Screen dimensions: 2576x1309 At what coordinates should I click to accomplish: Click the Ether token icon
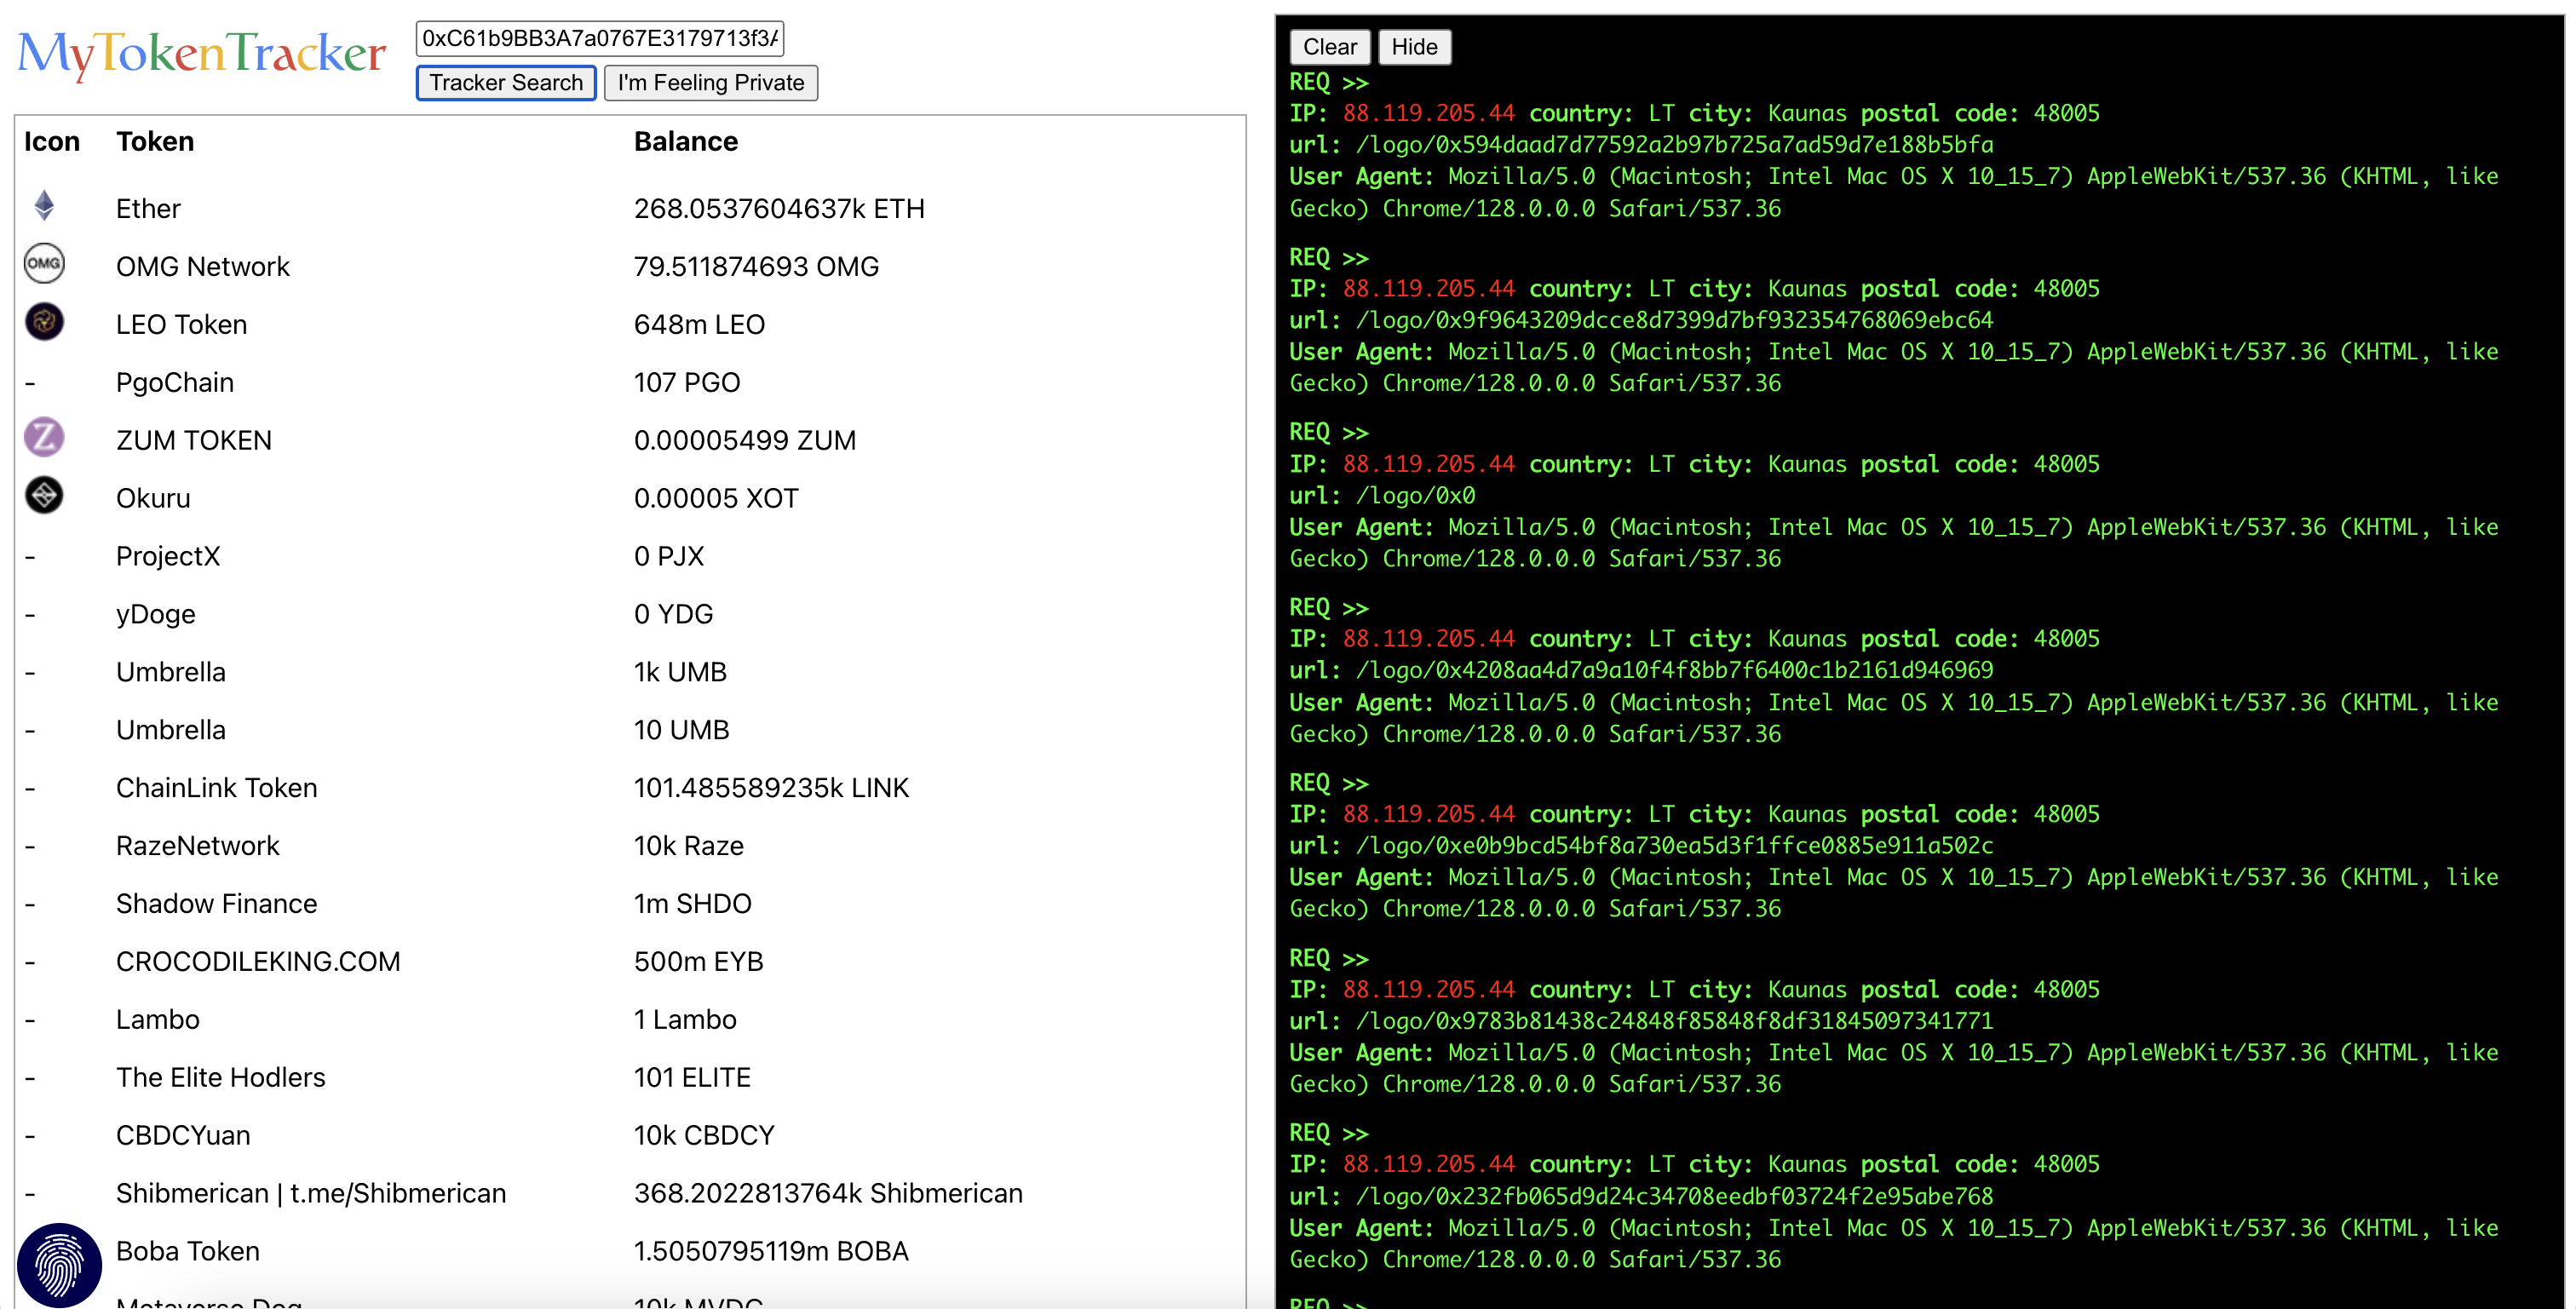(x=44, y=206)
